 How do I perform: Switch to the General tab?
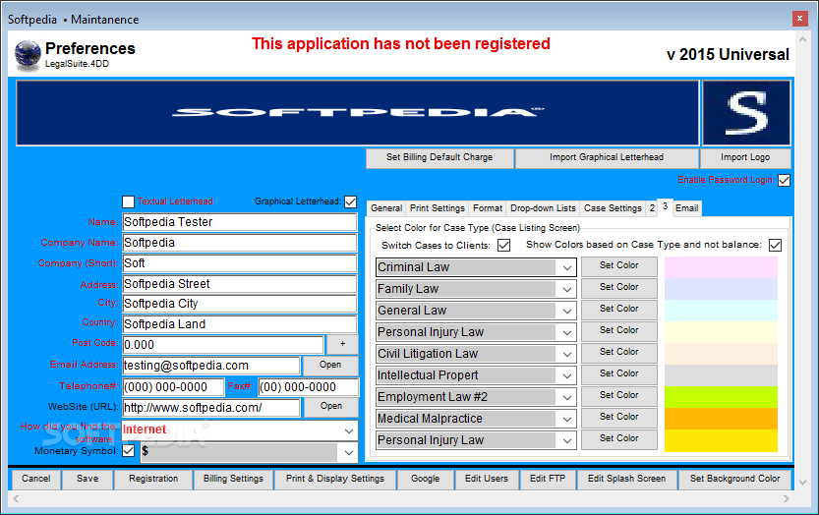[386, 208]
